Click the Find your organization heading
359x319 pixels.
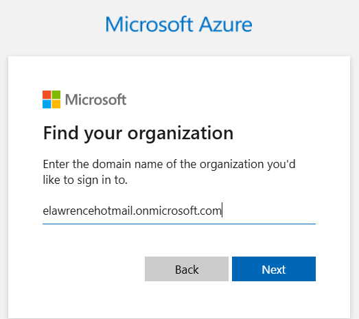click(138, 133)
